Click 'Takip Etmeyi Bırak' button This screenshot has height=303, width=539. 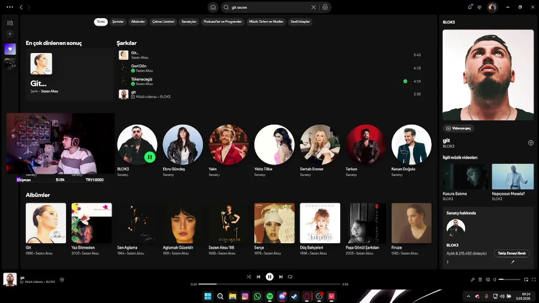tap(512, 253)
